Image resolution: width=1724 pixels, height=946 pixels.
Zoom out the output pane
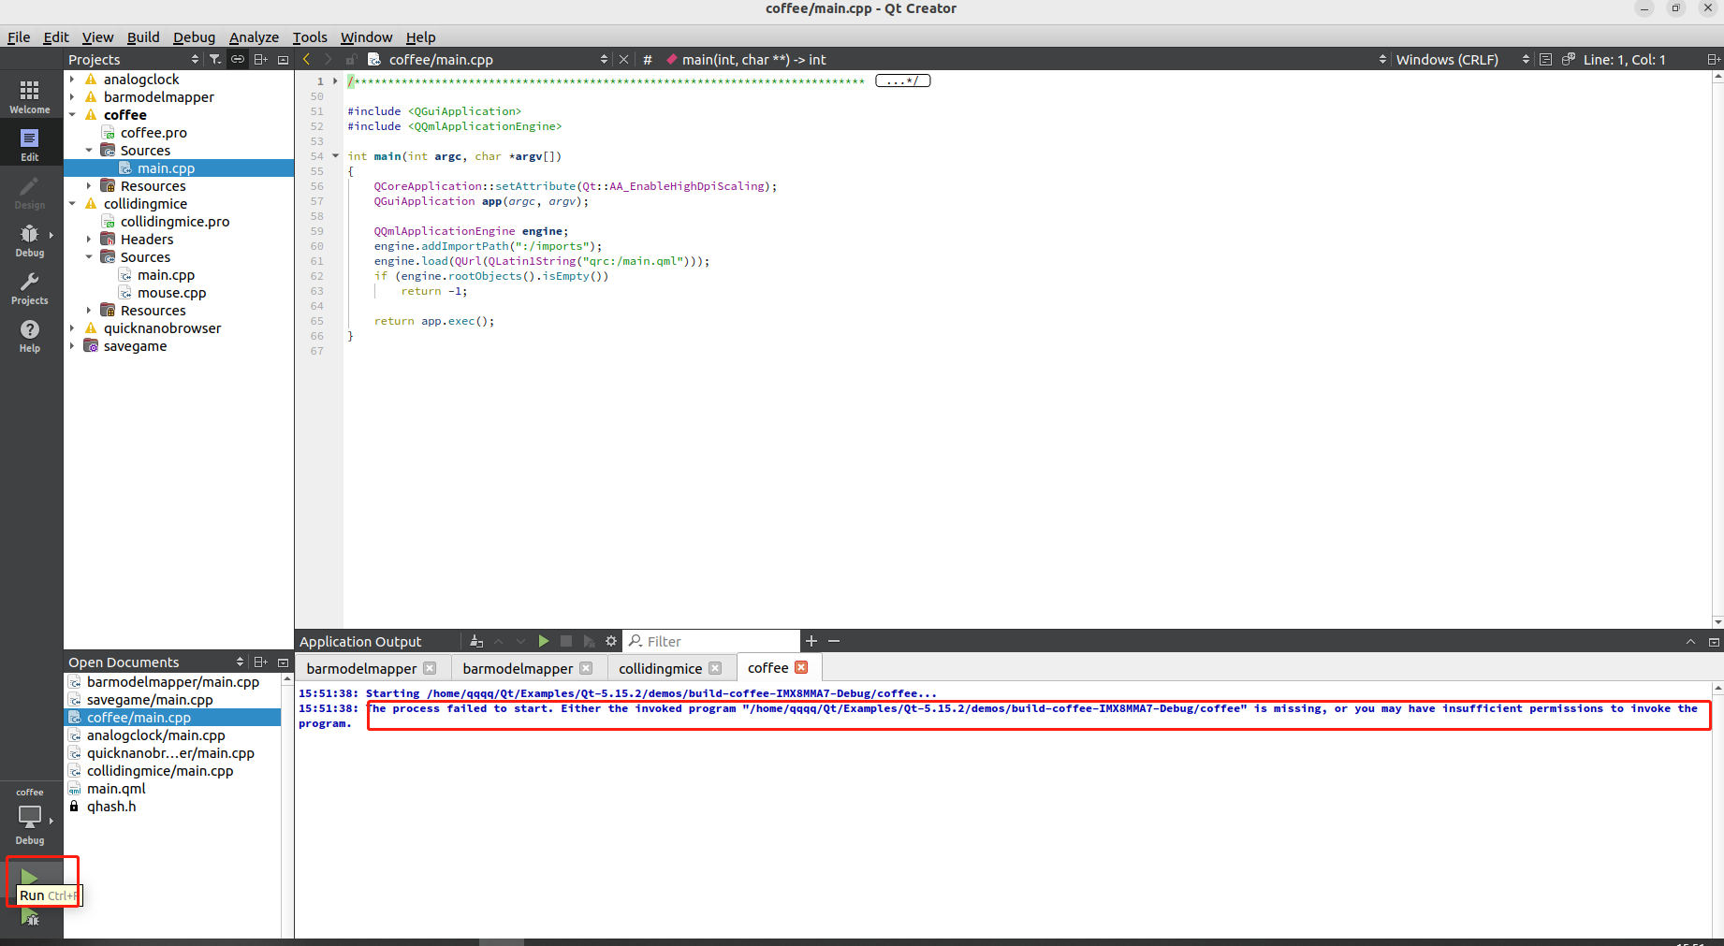click(x=834, y=641)
